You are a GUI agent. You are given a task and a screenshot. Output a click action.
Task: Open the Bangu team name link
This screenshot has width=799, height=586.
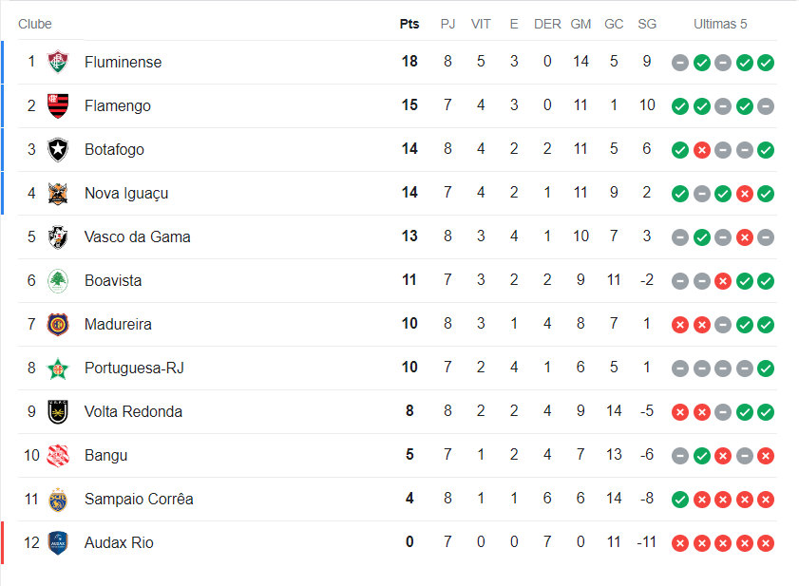point(105,455)
